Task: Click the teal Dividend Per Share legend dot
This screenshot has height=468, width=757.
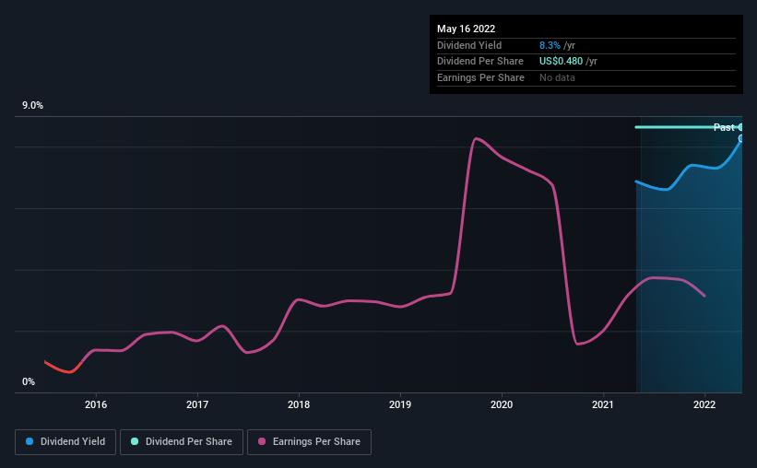Action: 135,441
